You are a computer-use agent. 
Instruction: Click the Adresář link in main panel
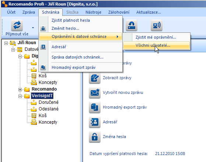coord(110,122)
